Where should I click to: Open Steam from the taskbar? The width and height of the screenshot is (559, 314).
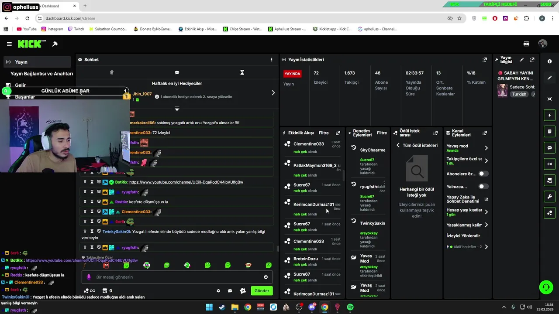pyautogui.click(x=222, y=307)
